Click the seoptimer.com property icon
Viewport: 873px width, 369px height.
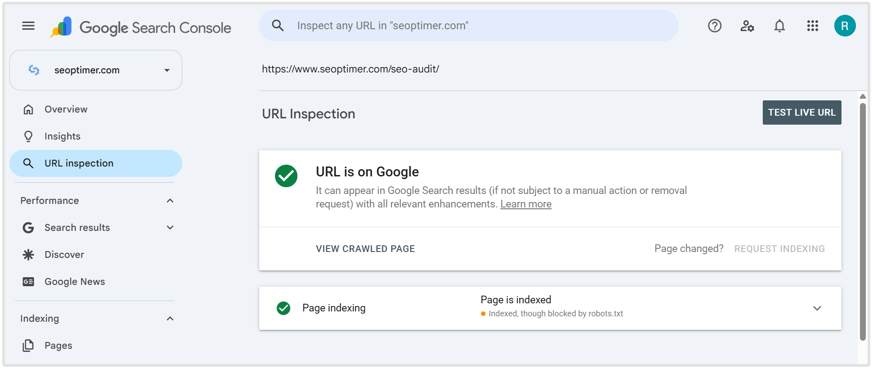click(x=34, y=70)
